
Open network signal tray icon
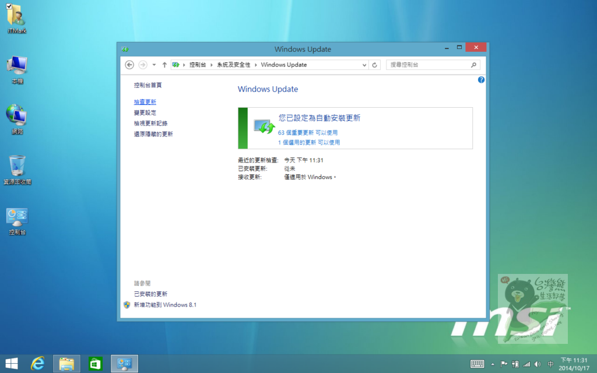pyautogui.click(x=526, y=364)
